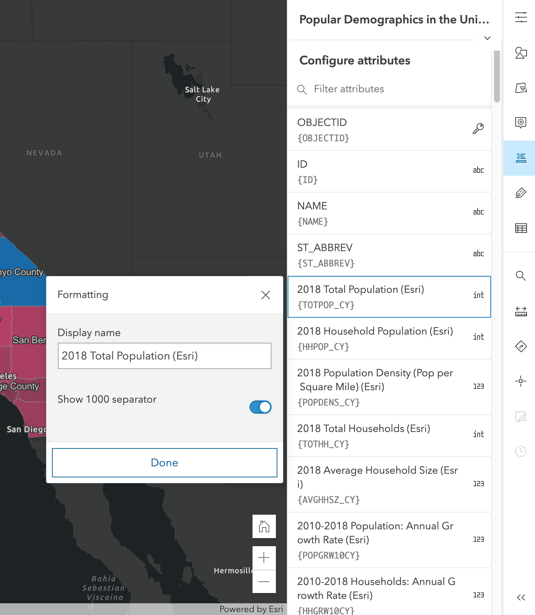The image size is (535, 615).
Task: Select the ID attribute row
Action: pyautogui.click(x=389, y=172)
